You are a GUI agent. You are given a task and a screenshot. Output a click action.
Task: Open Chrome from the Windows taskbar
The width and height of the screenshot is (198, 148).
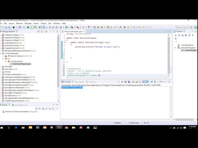(66, 128)
